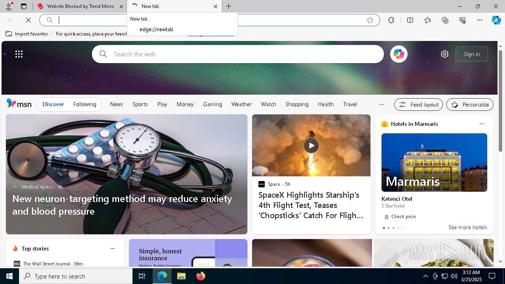This screenshot has height=284, width=505.
Task: Click the Search the web box
Action: [238, 54]
